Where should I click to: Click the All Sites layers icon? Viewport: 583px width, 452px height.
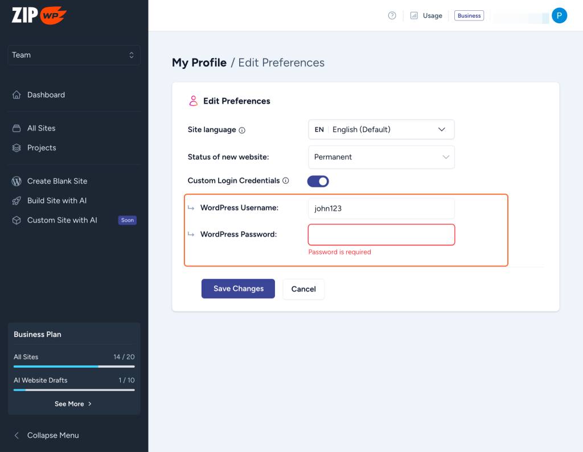[17, 128]
